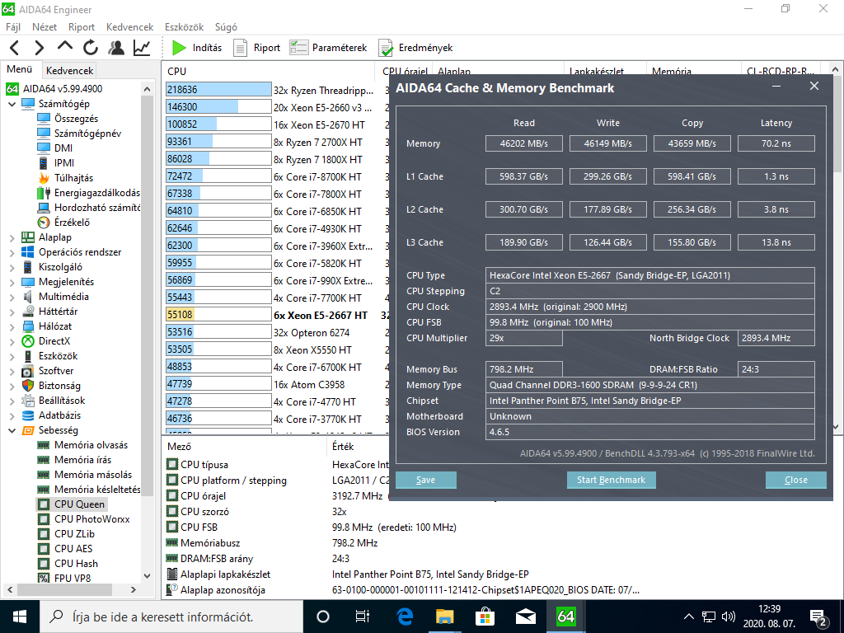Open the user profile toolbar icon
This screenshot has height=633, width=844.
click(x=115, y=48)
